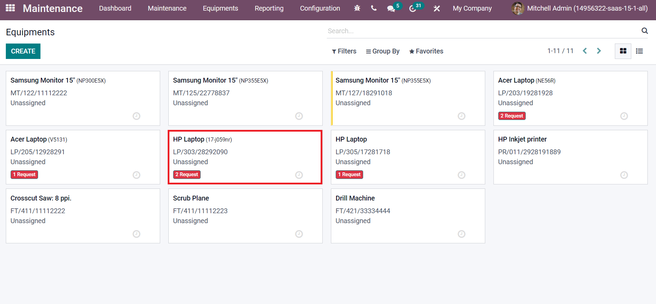Image resolution: width=656 pixels, height=304 pixels.
Task: Click activity clock on Drill Machine card
Action: point(462,234)
